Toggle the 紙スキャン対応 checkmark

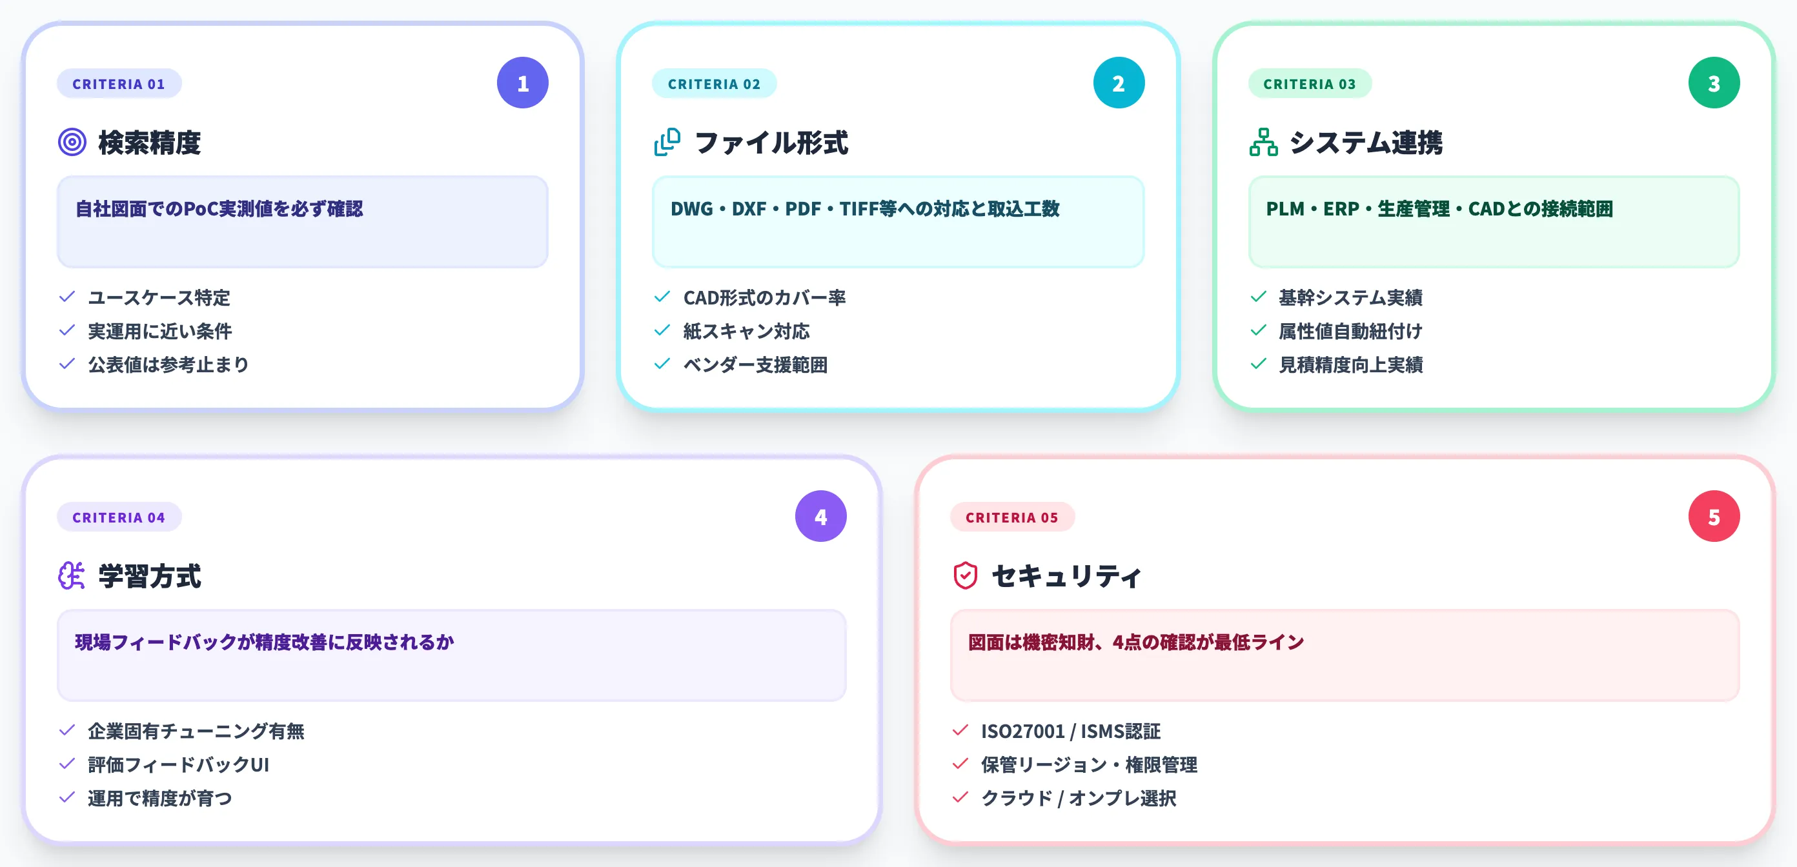(x=746, y=332)
